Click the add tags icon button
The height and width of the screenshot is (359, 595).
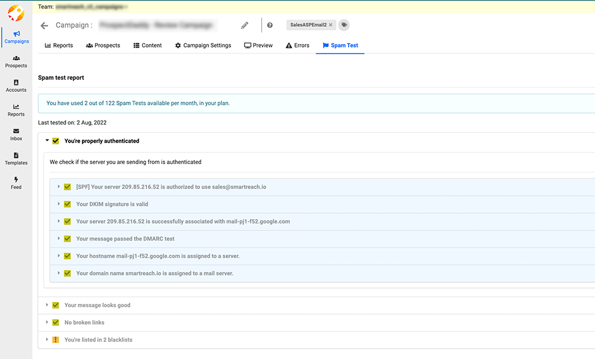[344, 25]
